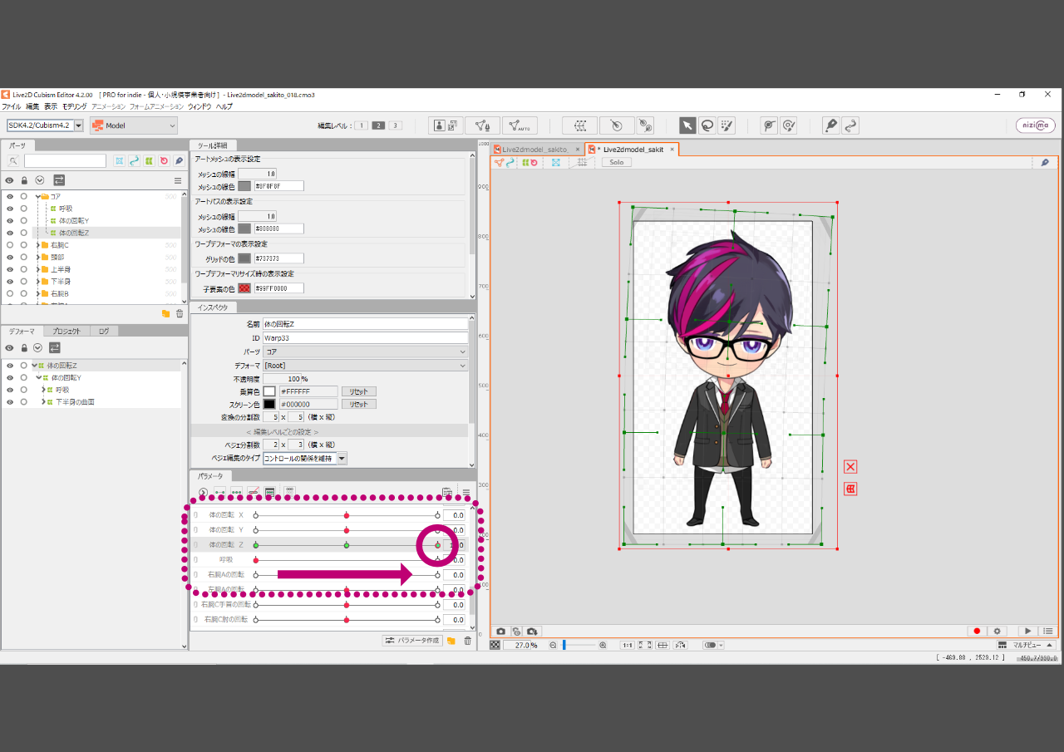Viewport: 1064px width, 752px height.
Task: Expand the 頭部 folder
Action: 38,258
